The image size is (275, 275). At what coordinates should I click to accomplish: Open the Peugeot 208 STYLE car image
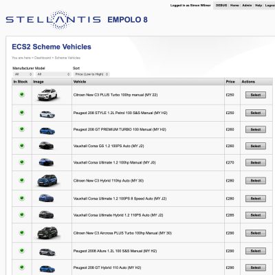47,114
